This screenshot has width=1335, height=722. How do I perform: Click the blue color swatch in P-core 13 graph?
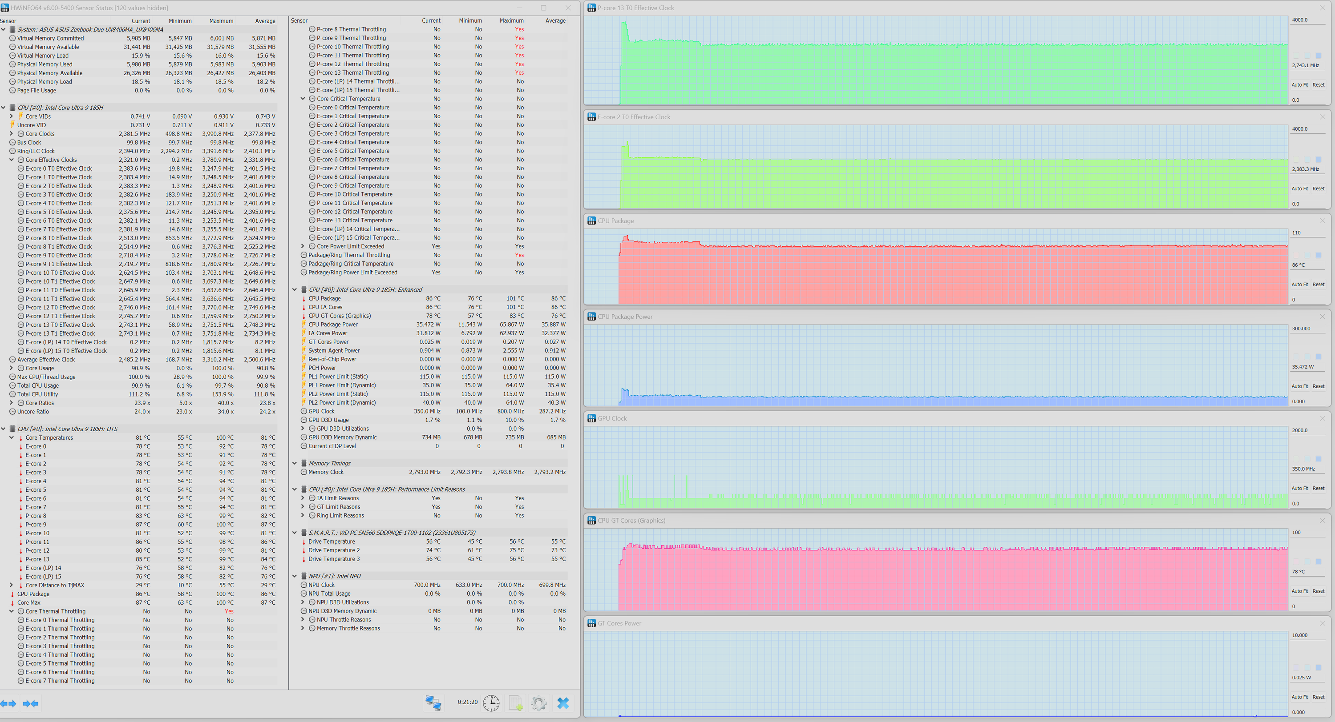(1319, 56)
